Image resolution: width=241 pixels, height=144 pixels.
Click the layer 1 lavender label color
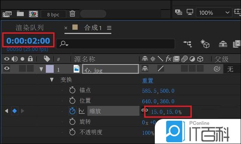click(50, 69)
